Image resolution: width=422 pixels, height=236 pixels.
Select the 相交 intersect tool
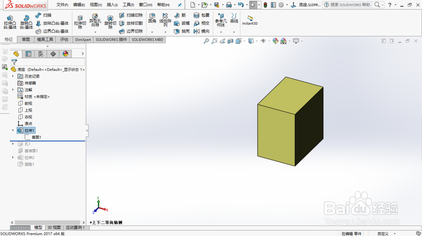click(201, 23)
